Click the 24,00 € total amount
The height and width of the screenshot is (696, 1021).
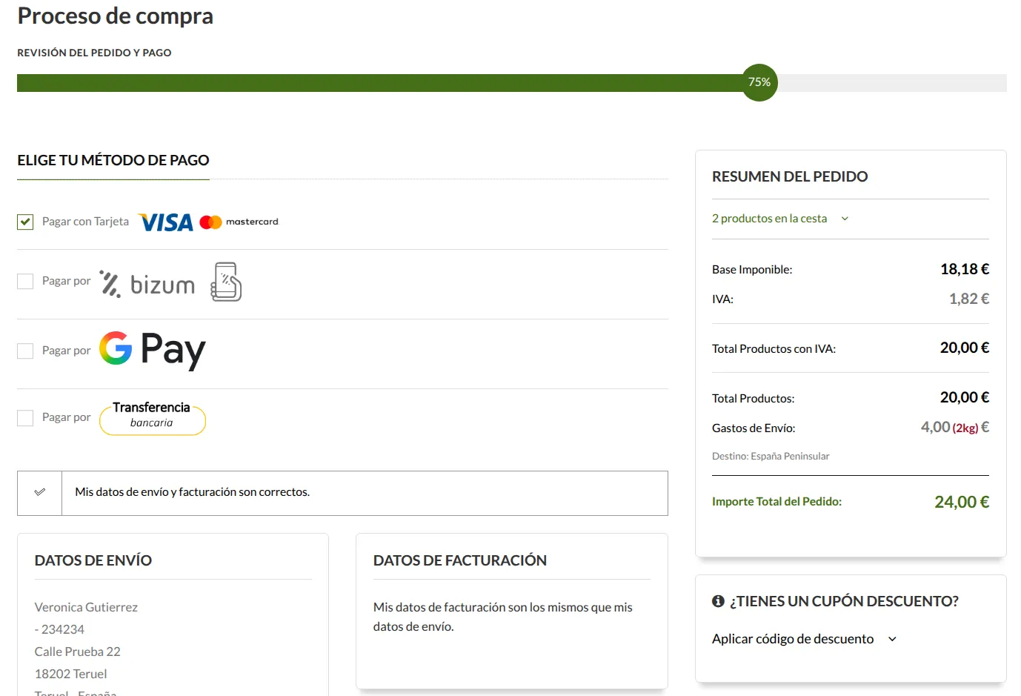tap(962, 502)
